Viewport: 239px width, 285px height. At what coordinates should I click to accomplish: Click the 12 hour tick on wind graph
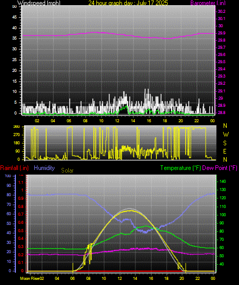tap(117, 121)
